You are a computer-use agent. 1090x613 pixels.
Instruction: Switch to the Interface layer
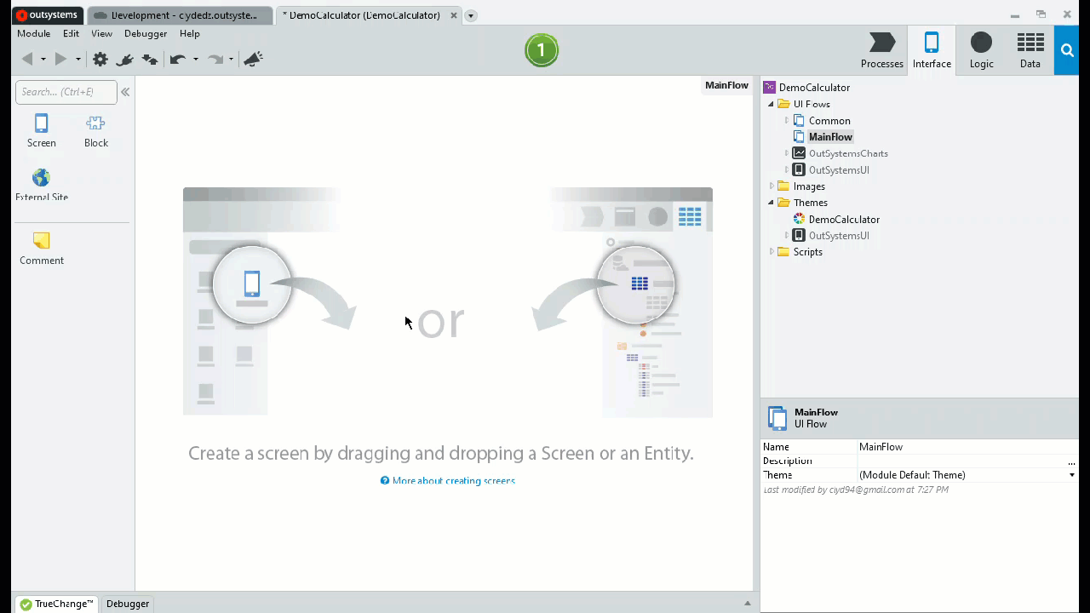coord(932,50)
